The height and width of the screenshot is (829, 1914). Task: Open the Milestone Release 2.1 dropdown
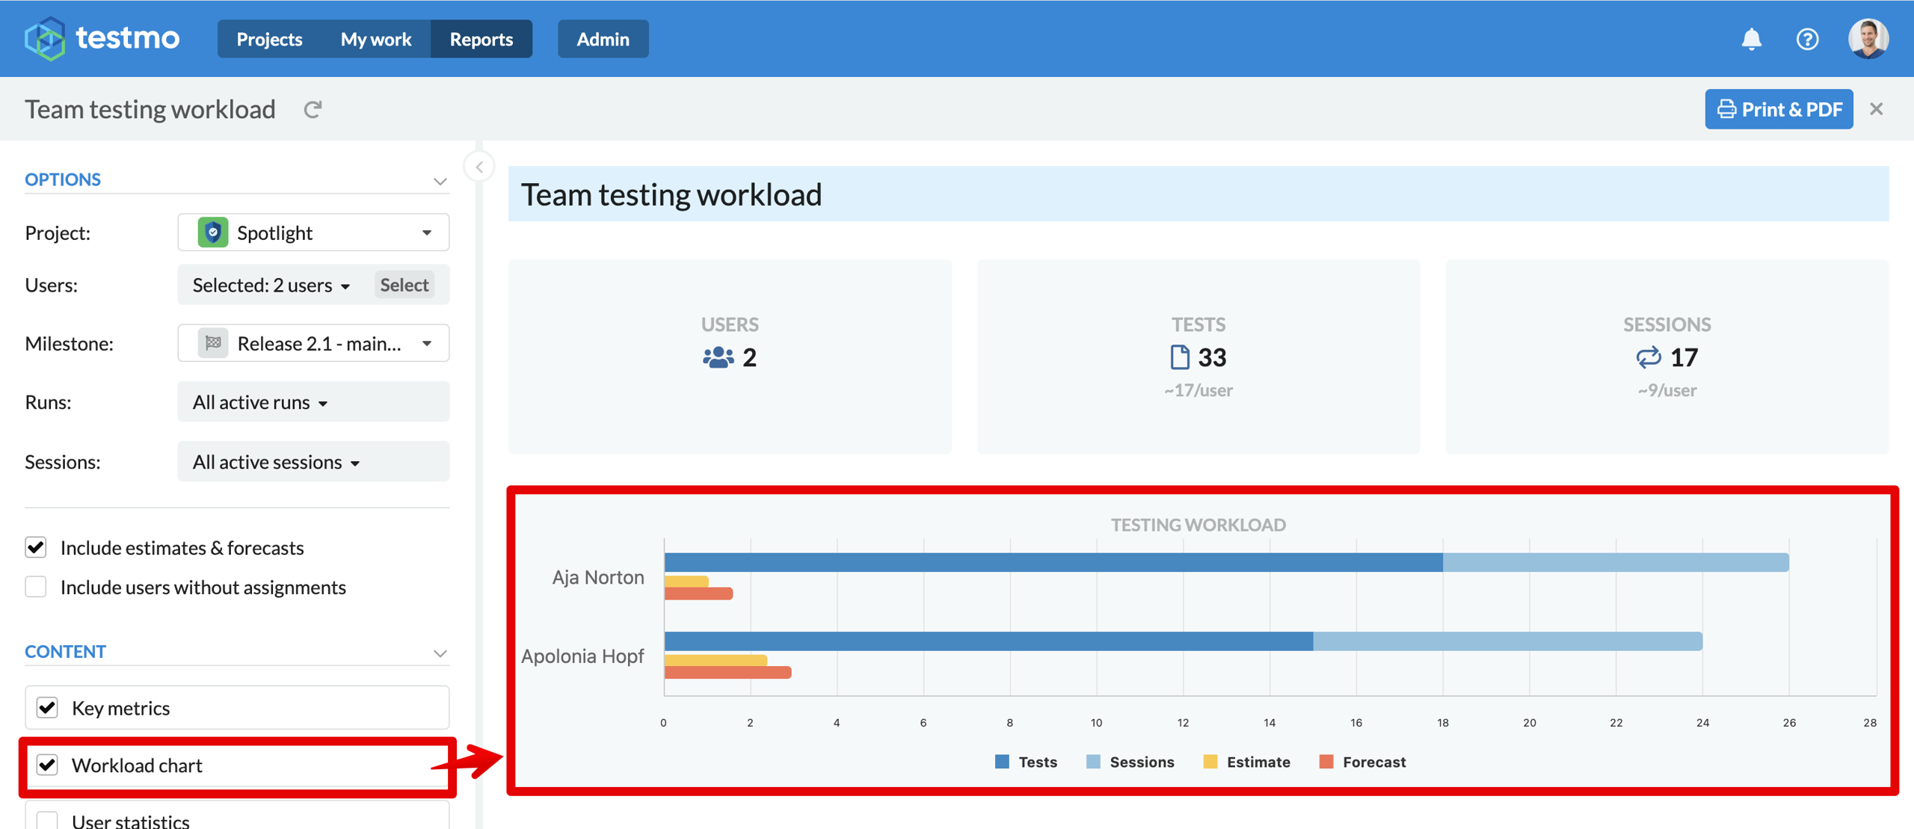pos(313,343)
